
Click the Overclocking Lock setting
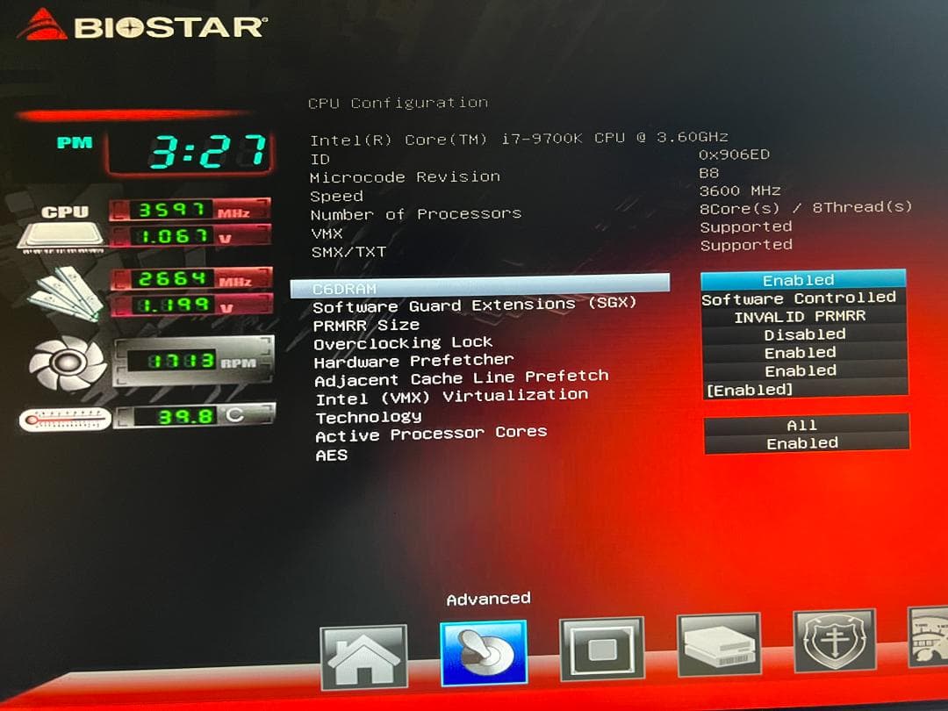click(x=404, y=342)
